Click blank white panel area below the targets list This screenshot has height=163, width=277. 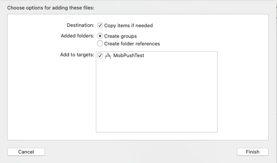click(156, 136)
